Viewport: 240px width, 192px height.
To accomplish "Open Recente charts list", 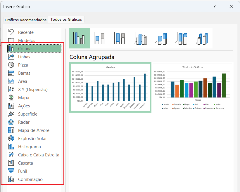I will click(26, 32).
